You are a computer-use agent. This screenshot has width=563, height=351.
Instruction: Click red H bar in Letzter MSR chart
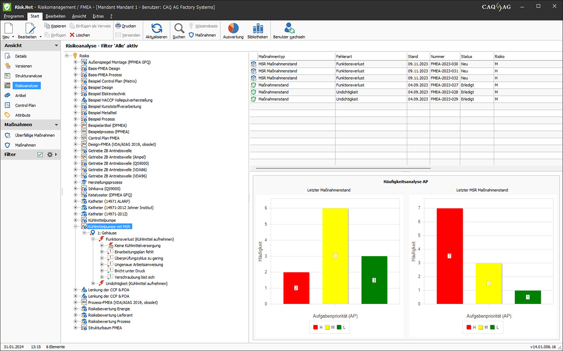tap(450, 256)
